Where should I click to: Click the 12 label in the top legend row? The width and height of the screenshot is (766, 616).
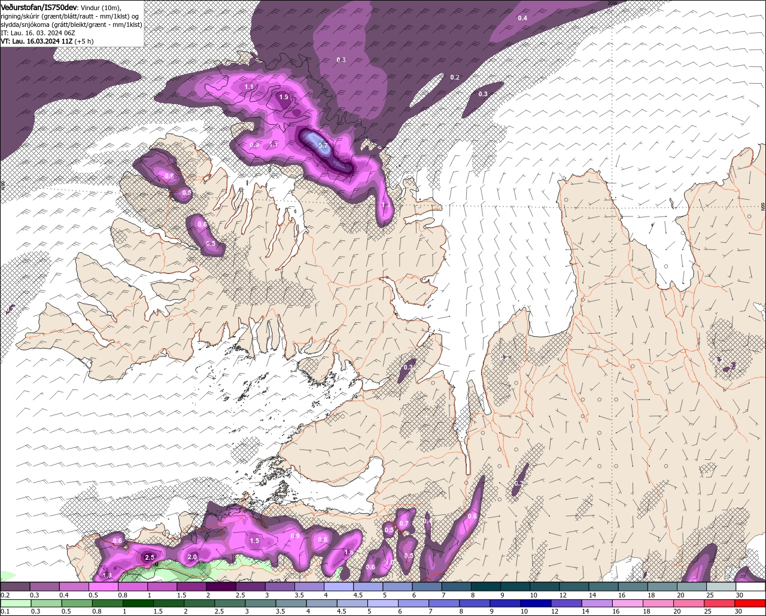click(563, 595)
